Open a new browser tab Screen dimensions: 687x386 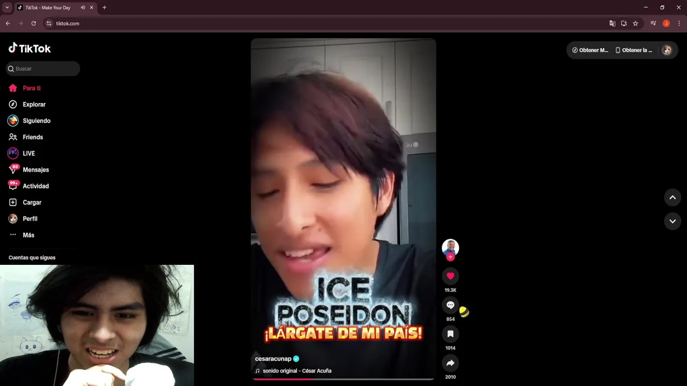pyautogui.click(x=104, y=8)
